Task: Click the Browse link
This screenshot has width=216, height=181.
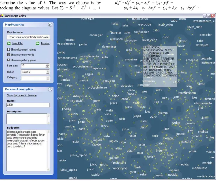Action: click(45, 44)
